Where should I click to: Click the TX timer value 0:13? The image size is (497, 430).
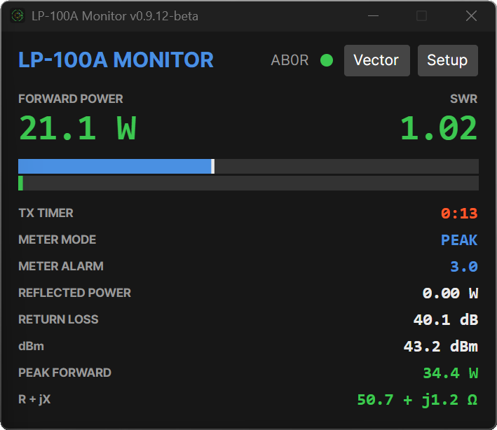[x=459, y=214]
